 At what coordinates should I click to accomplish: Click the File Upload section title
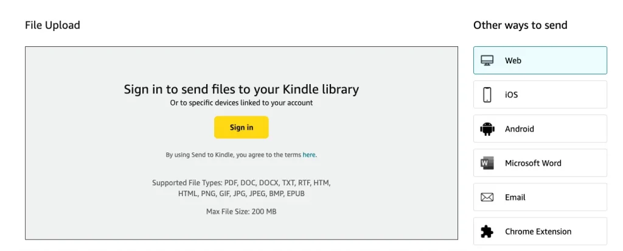pyautogui.click(x=52, y=25)
